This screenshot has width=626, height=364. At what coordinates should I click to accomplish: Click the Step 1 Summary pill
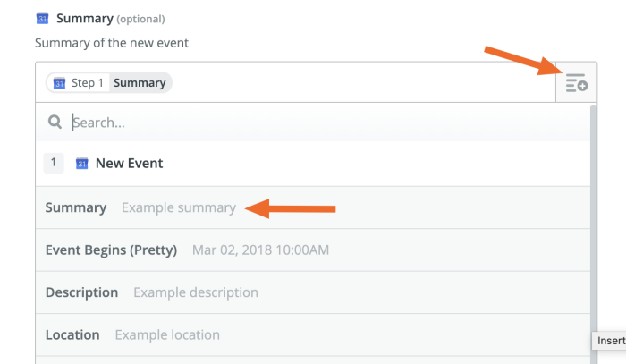[x=109, y=83]
